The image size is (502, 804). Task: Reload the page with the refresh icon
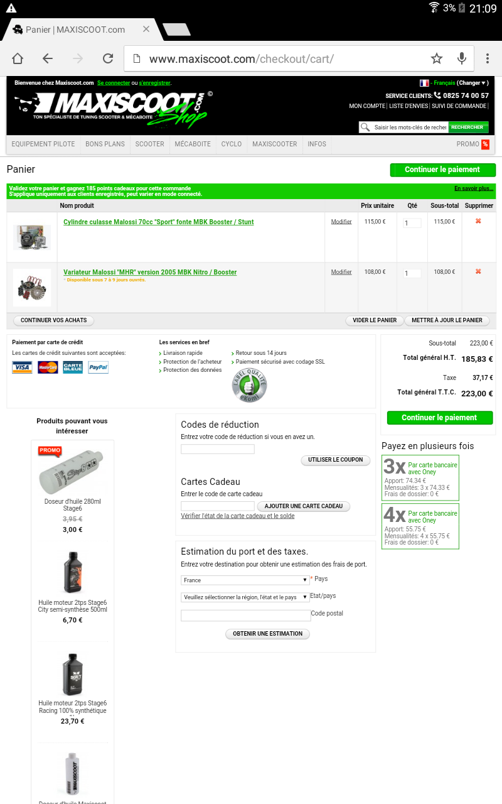(x=108, y=58)
